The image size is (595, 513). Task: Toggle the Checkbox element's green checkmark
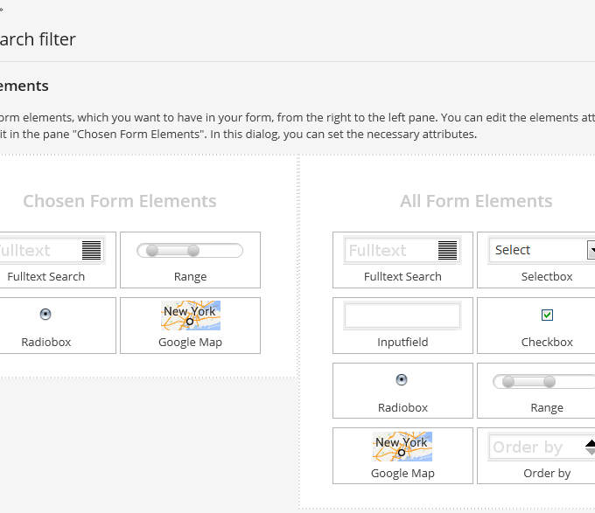tap(548, 315)
